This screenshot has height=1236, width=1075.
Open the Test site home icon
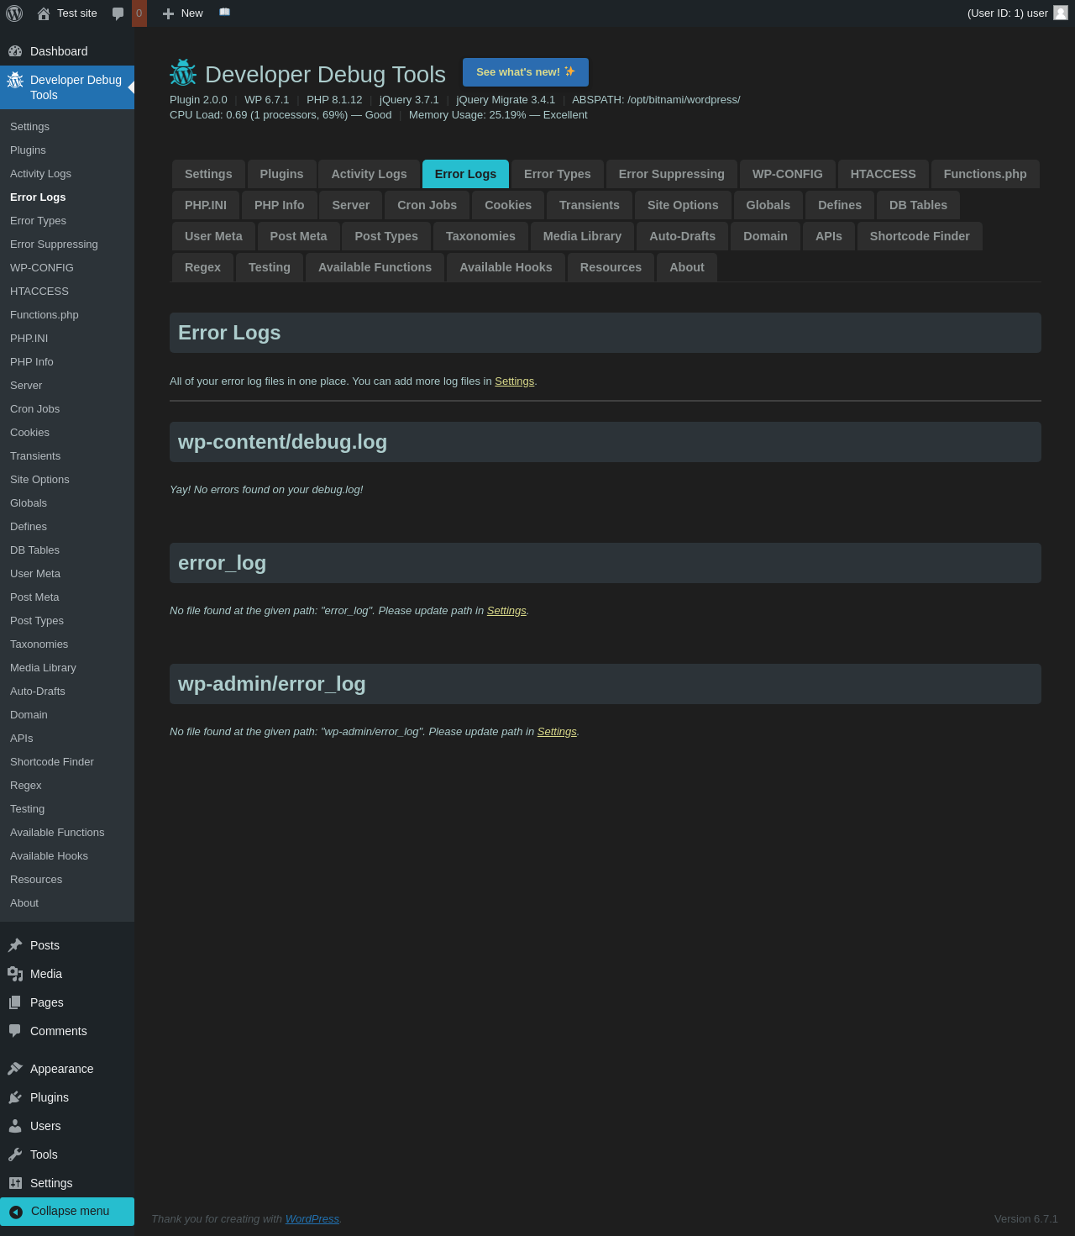click(x=44, y=13)
